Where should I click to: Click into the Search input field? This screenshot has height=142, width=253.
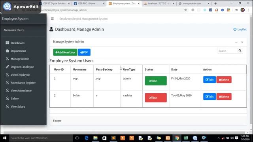pos(227,51)
